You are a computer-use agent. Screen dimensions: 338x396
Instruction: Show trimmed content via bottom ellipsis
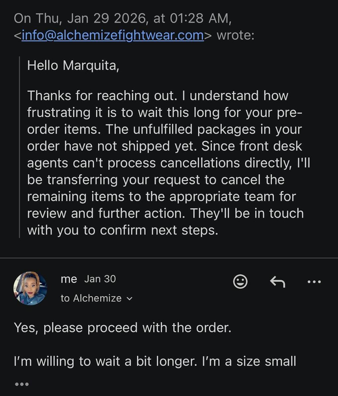[22, 384]
